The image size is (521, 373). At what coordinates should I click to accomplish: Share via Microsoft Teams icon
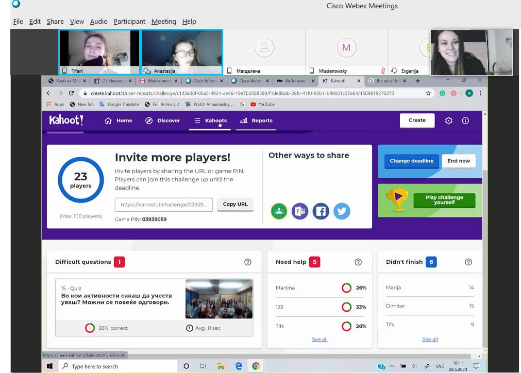click(x=300, y=211)
